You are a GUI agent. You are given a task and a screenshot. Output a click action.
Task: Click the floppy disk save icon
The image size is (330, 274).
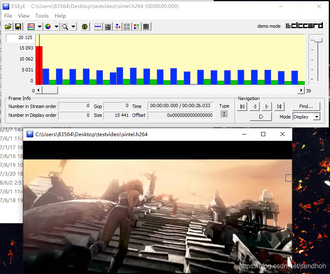(x=18, y=27)
